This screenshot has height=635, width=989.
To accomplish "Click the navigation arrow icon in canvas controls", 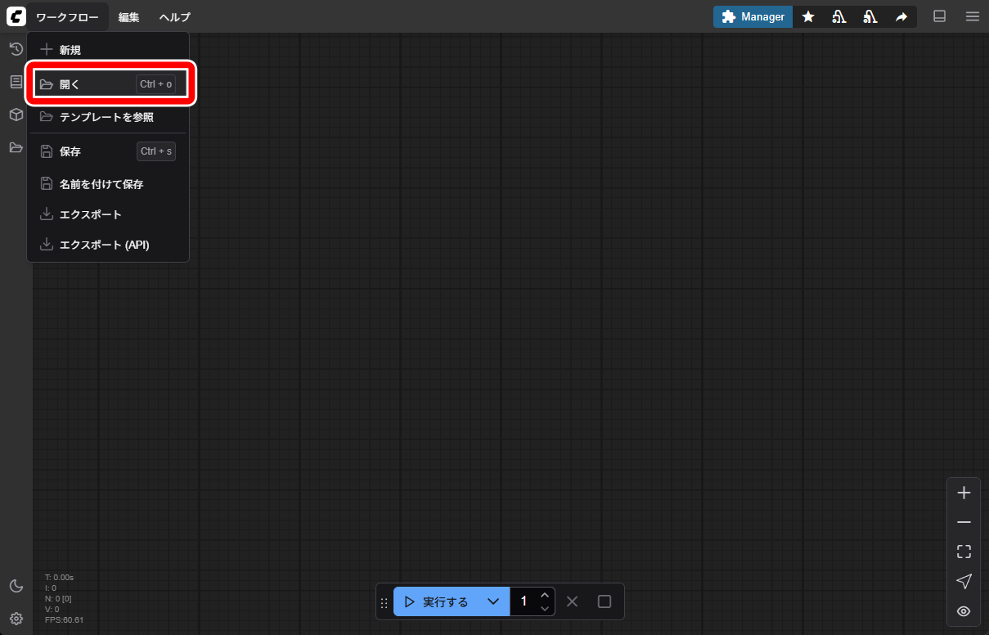I will [964, 581].
